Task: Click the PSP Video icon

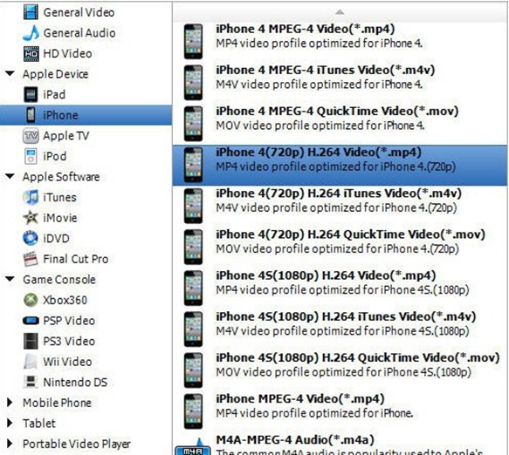Action: click(x=31, y=321)
